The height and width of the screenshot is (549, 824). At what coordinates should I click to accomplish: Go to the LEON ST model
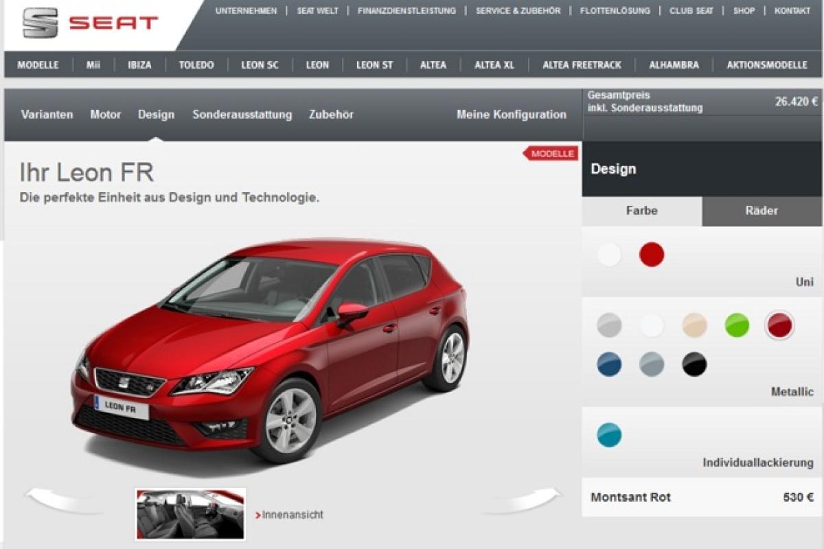(374, 65)
